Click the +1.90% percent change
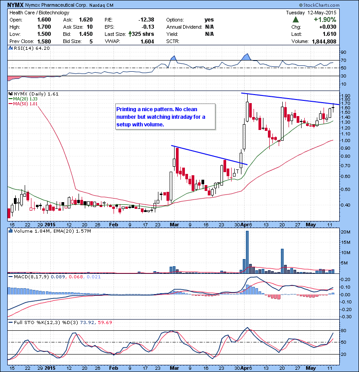The image size is (359, 372). pyautogui.click(x=325, y=19)
